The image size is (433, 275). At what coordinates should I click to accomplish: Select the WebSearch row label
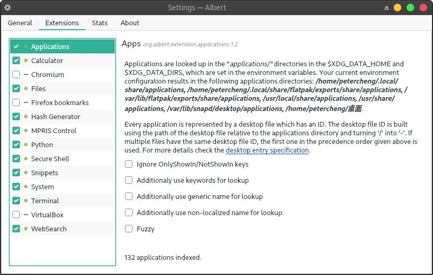tap(49, 229)
